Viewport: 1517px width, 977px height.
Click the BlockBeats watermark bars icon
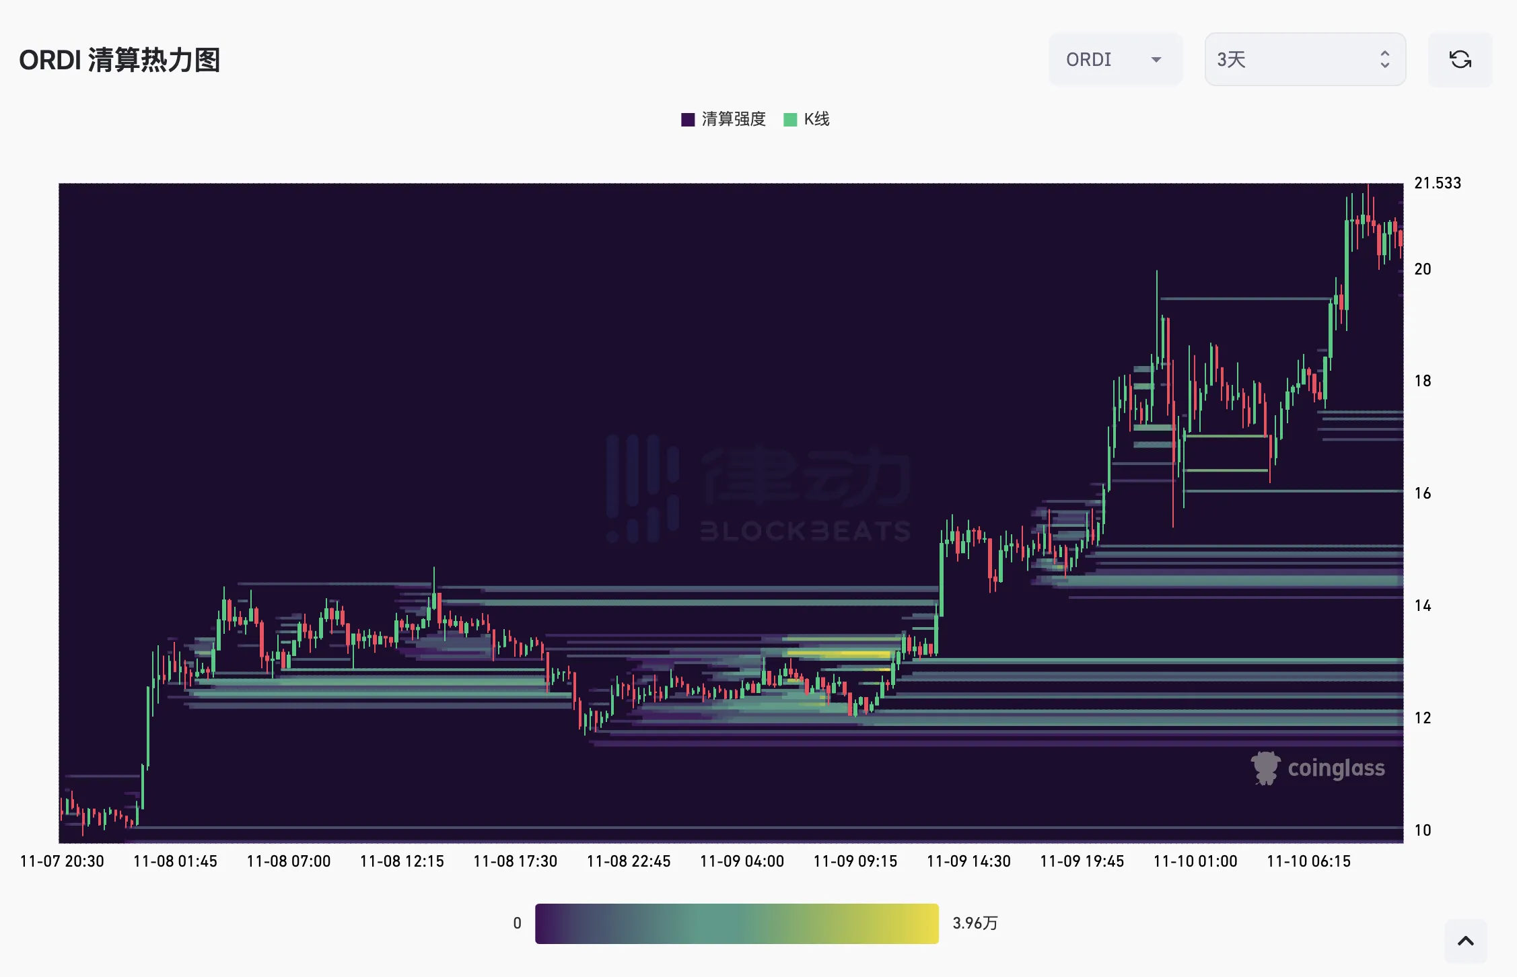click(642, 488)
